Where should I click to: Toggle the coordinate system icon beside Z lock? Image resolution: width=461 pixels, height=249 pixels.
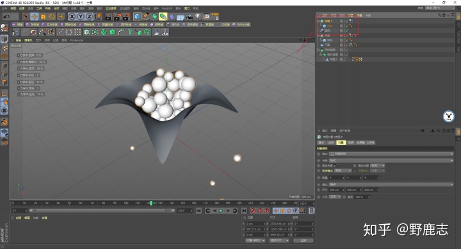(99, 17)
